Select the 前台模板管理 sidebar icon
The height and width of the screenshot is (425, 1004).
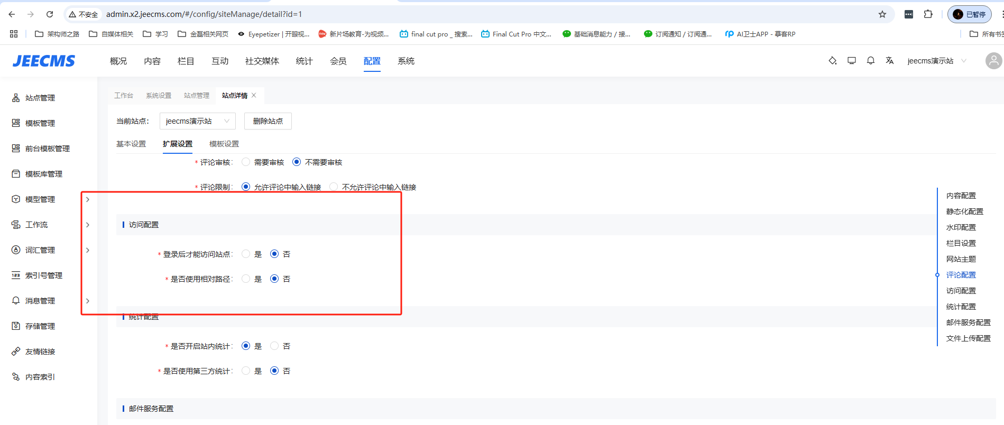pos(16,149)
